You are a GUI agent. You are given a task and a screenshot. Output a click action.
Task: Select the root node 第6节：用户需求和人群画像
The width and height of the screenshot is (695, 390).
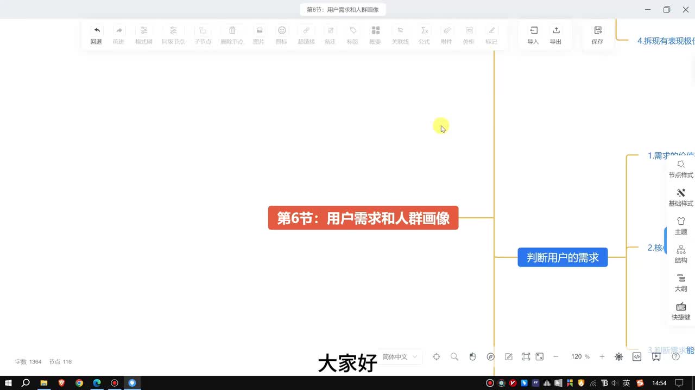click(x=363, y=218)
